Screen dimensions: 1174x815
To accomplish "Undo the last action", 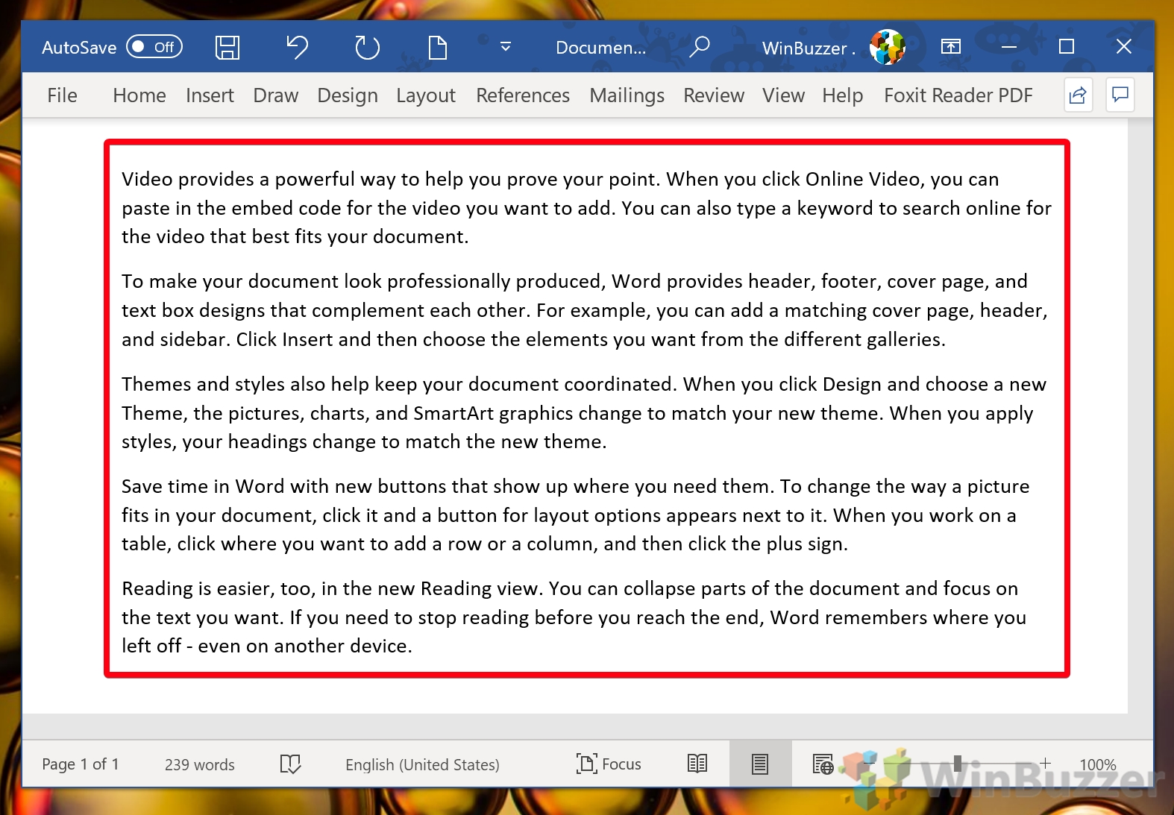I will pyautogui.click(x=297, y=48).
